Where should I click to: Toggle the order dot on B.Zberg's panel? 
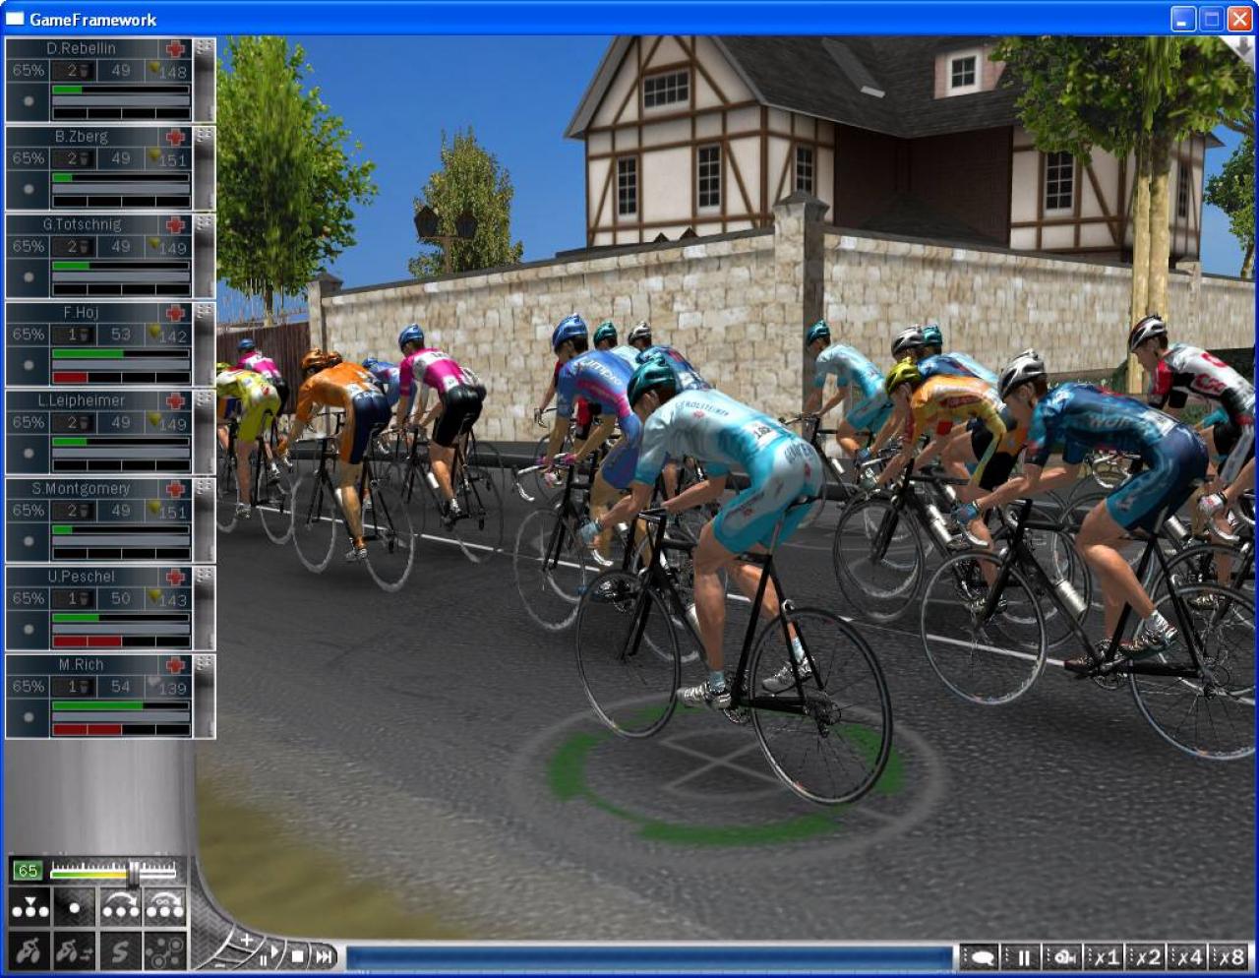pos(29,189)
